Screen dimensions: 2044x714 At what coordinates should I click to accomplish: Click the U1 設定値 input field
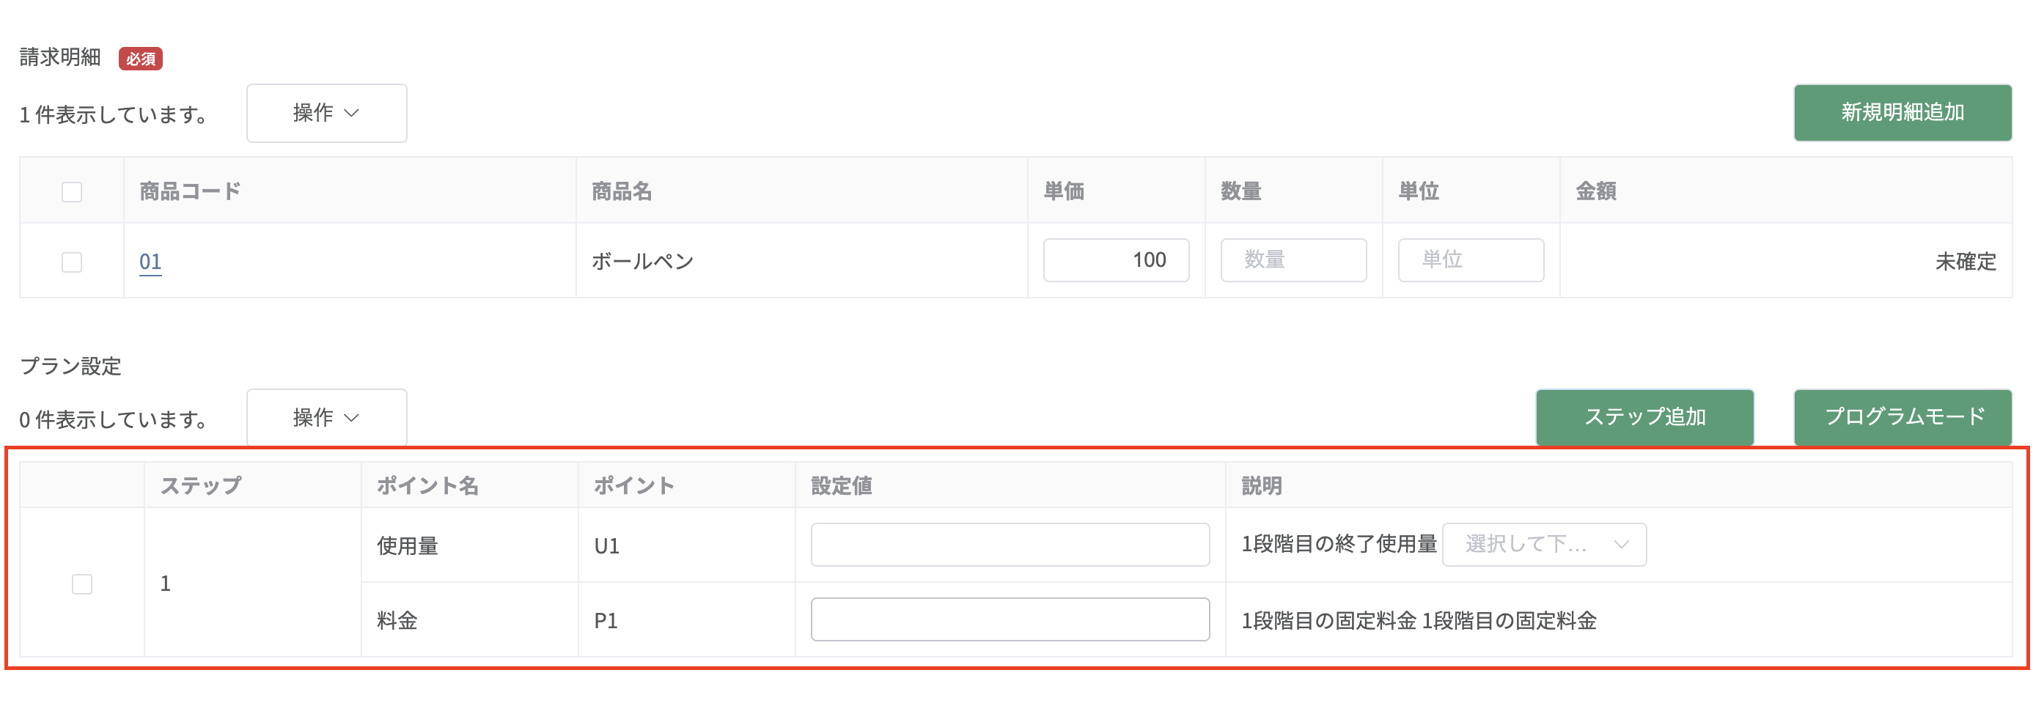(1010, 544)
